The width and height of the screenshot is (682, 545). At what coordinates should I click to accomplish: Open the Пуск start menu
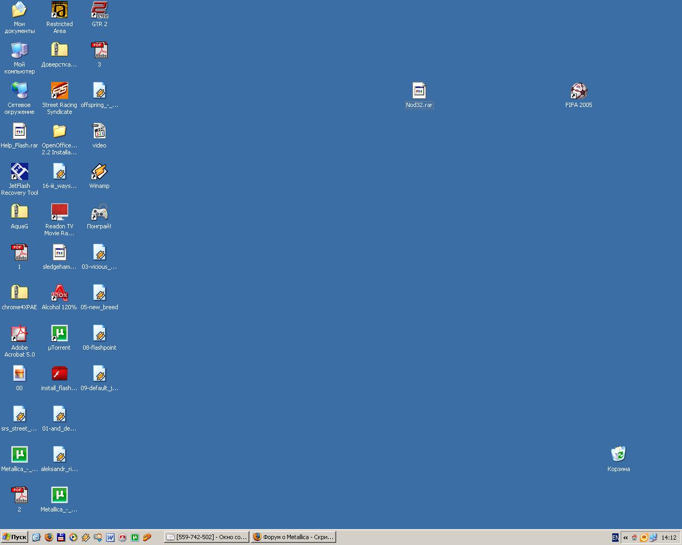pos(14,538)
